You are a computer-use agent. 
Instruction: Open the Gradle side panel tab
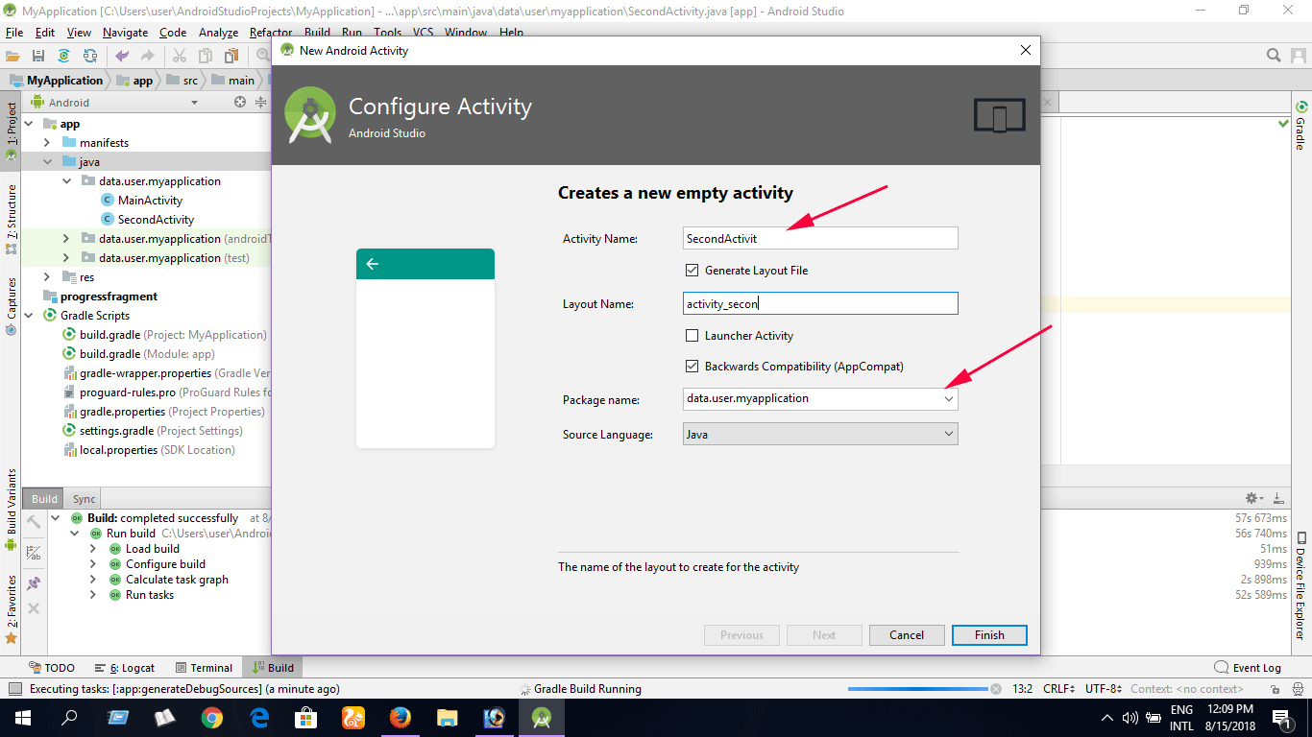(1301, 126)
